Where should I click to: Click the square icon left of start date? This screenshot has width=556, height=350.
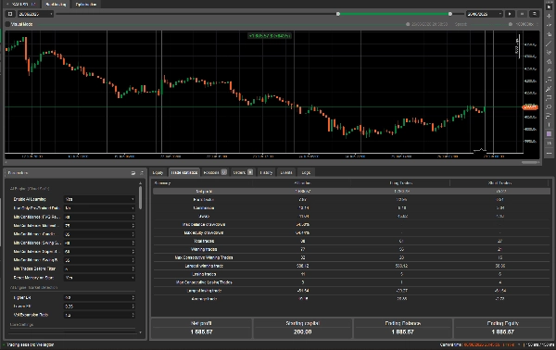tap(10, 14)
